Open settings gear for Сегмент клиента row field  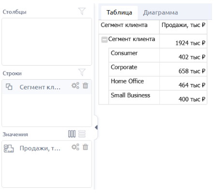(x=75, y=85)
